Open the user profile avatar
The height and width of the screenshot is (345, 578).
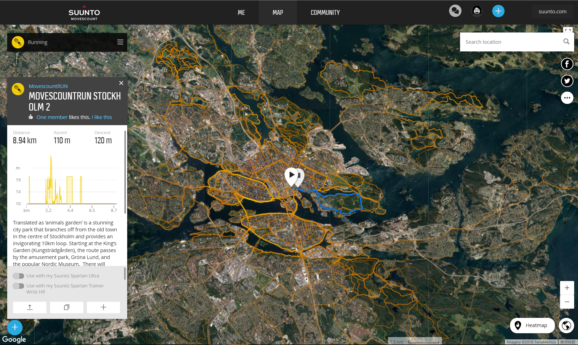(x=477, y=11)
